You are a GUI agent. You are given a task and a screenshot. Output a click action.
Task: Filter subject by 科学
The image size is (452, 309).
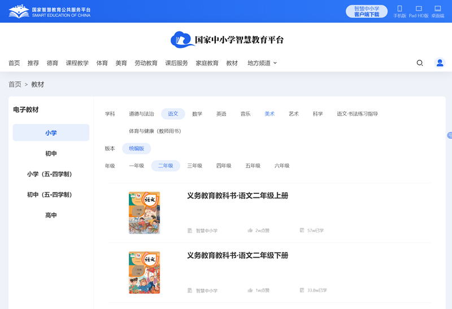[318, 114]
